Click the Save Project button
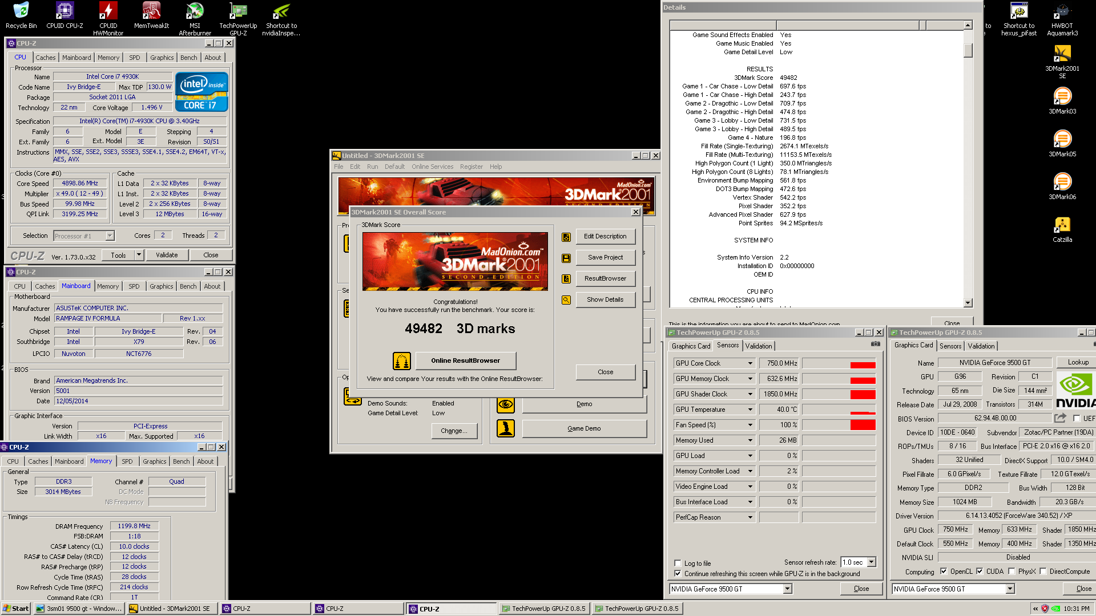1096x616 pixels. pyautogui.click(x=605, y=257)
